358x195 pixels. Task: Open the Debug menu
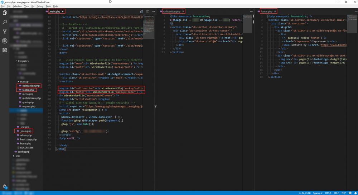tap(40, 6)
